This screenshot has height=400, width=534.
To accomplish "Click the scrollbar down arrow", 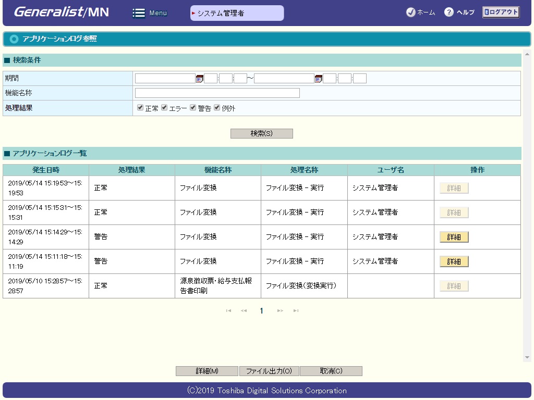I will (527, 357).
